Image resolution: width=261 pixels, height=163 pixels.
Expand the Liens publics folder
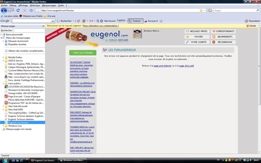[x=3, y=84]
